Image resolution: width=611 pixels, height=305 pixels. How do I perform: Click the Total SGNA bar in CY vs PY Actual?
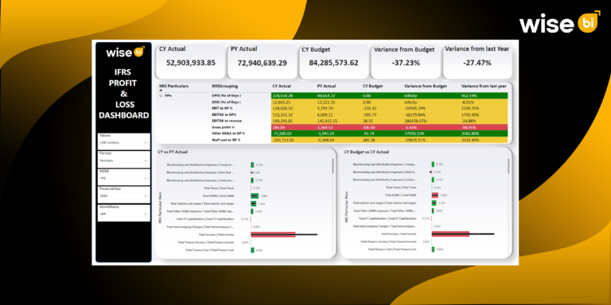point(255,195)
